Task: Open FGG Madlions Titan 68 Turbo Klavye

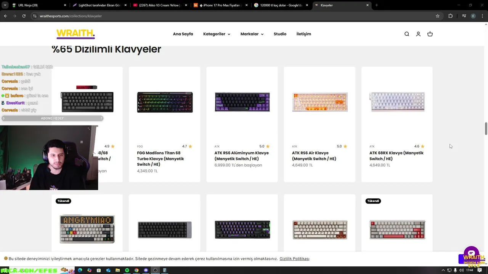Action: 160,159
